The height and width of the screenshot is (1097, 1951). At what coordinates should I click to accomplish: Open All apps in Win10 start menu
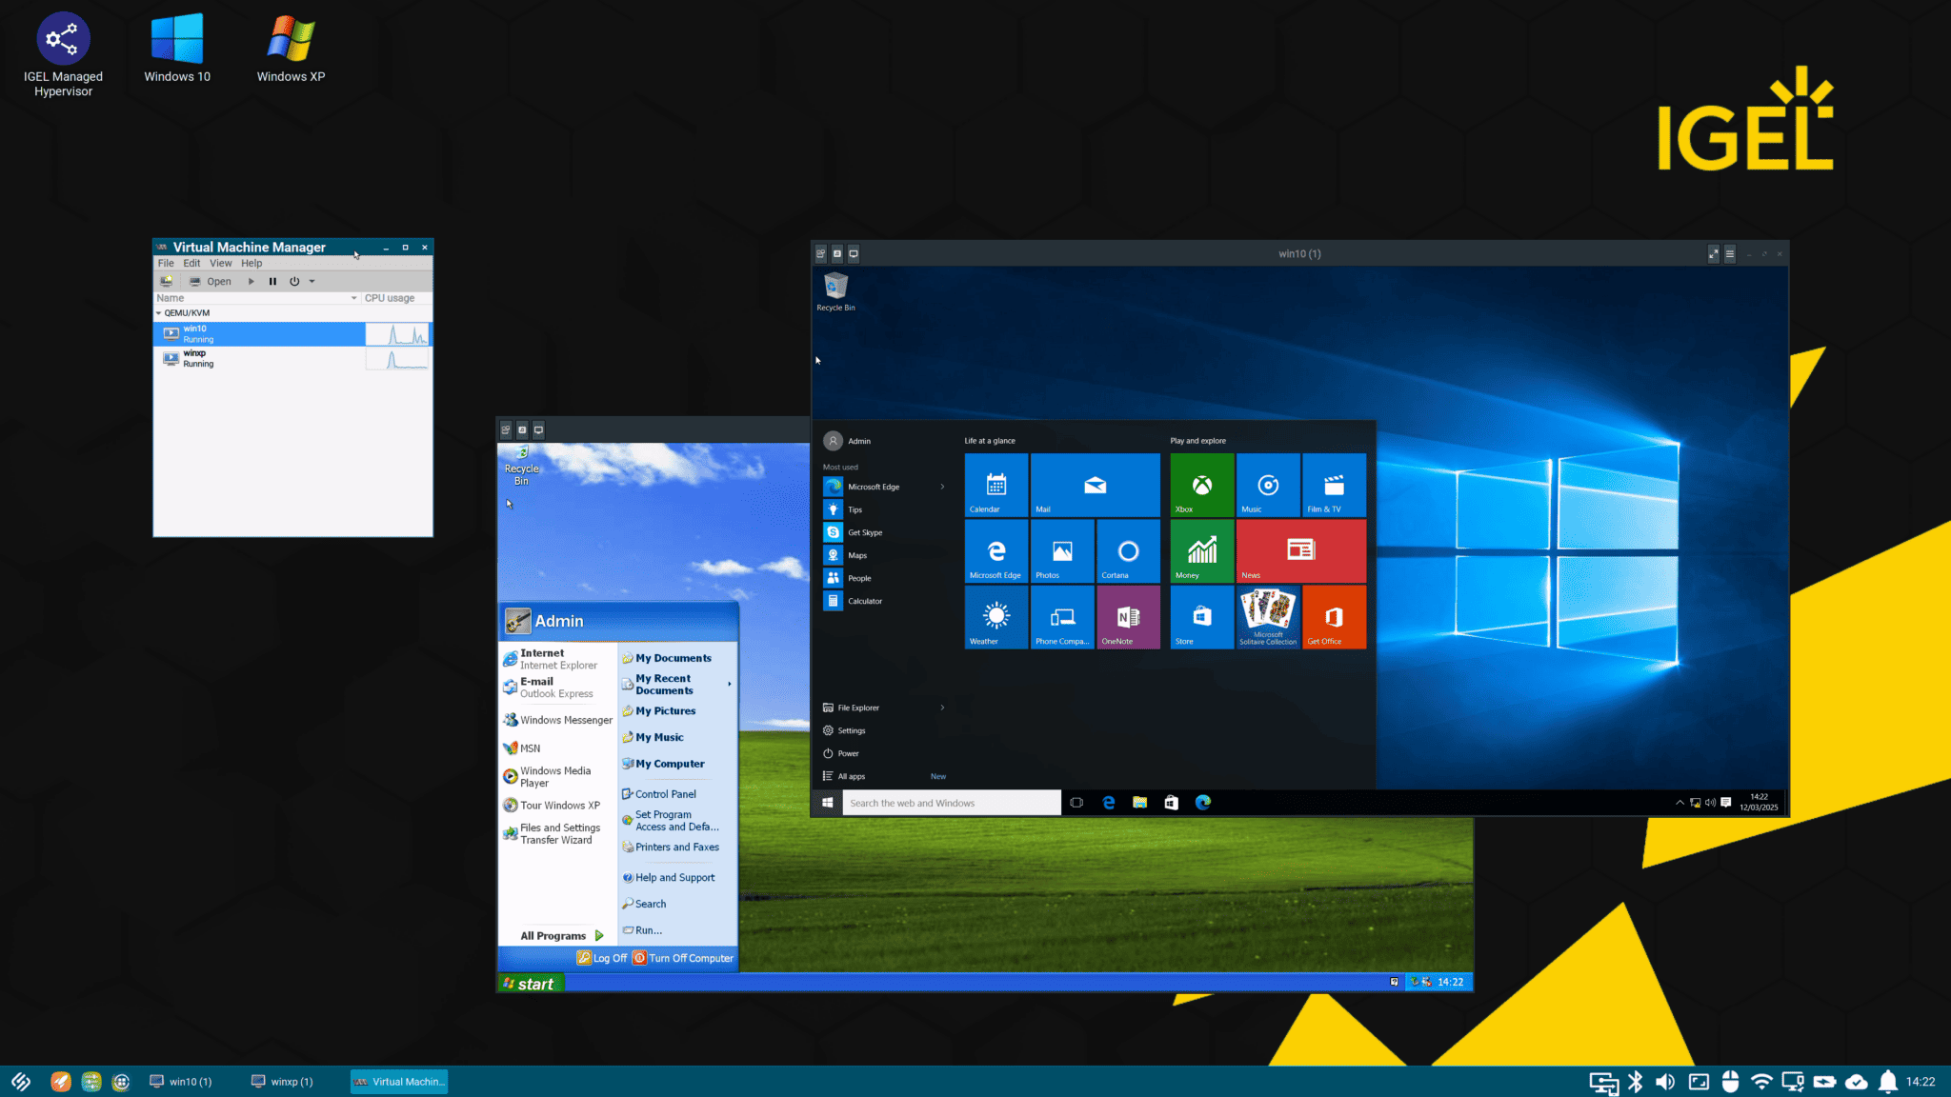click(x=844, y=776)
